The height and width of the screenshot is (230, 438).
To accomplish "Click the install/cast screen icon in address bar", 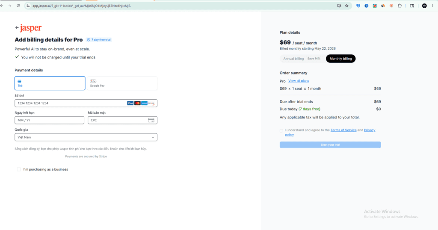I will click(x=339, y=6).
